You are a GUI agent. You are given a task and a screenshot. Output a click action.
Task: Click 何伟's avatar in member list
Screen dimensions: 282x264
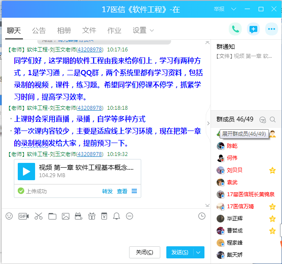[x=220, y=158]
